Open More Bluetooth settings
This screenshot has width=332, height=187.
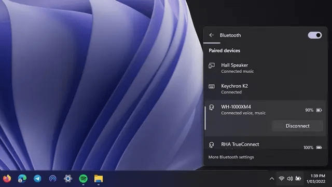[231, 157]
